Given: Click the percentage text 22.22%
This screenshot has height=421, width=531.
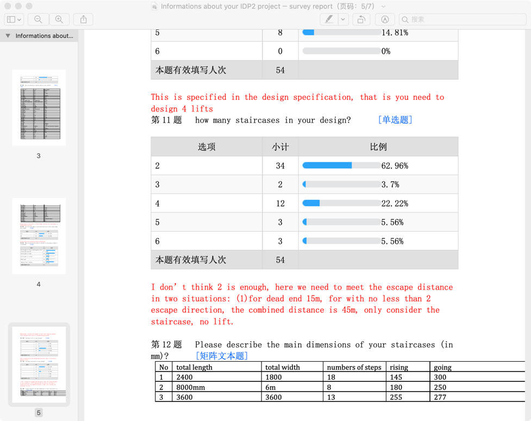Looking at the screenshot, I should (395, 203).
